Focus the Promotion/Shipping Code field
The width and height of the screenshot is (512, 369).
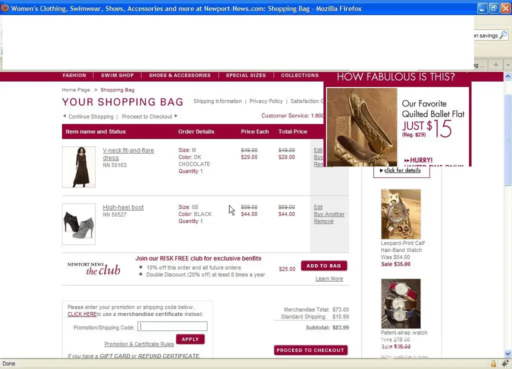tap(172, 326)
